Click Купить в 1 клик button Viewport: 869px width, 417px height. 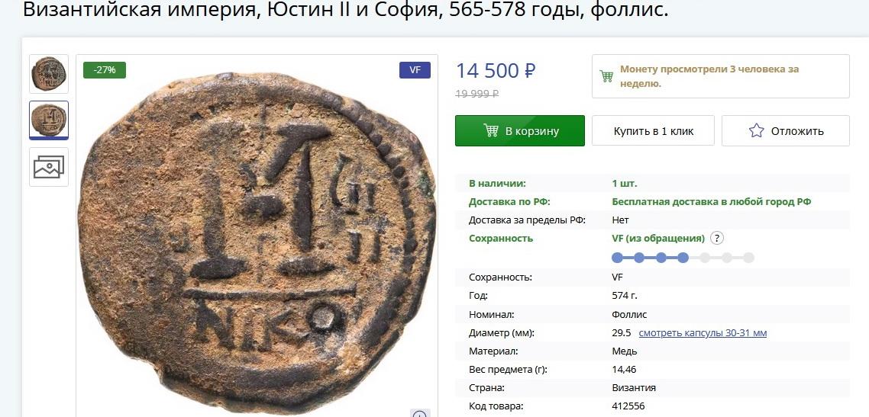pyautogui.click(x=654, y=130)
